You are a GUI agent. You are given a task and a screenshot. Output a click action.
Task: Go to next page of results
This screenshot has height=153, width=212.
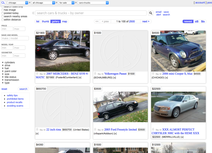pos(146,21)
